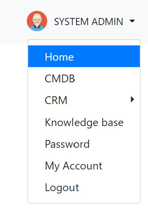
Task: Show CRM sub-options using the right triangle
Action: [132, 99]
